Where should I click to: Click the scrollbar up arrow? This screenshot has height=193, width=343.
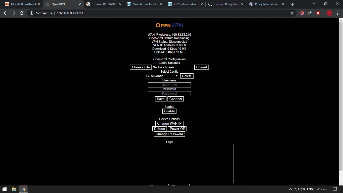point(341,20)
